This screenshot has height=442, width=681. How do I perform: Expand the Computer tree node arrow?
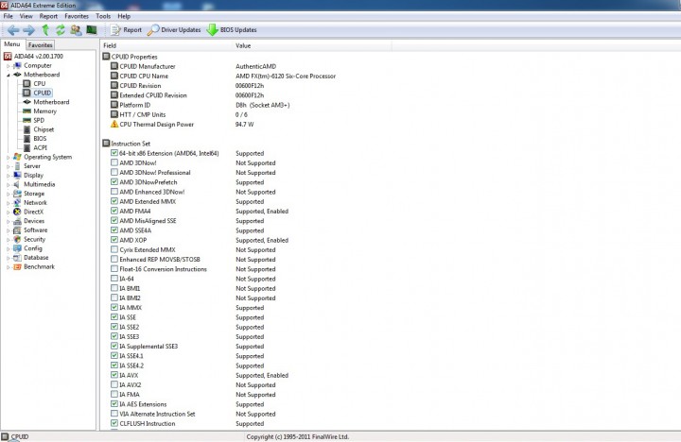(x=8, y=66)
